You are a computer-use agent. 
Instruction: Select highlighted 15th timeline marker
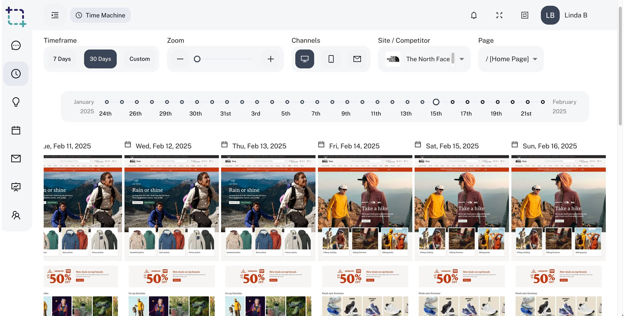pyautogui.click(x=436, y=102)
